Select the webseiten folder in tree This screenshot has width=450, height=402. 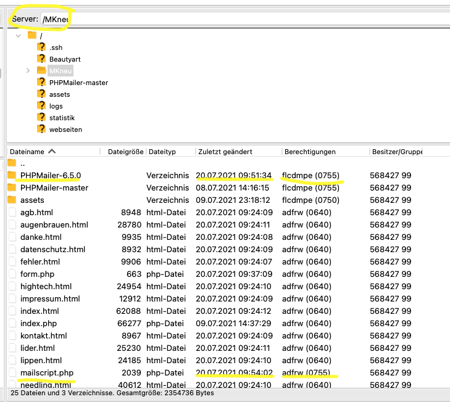coord(65,129)
